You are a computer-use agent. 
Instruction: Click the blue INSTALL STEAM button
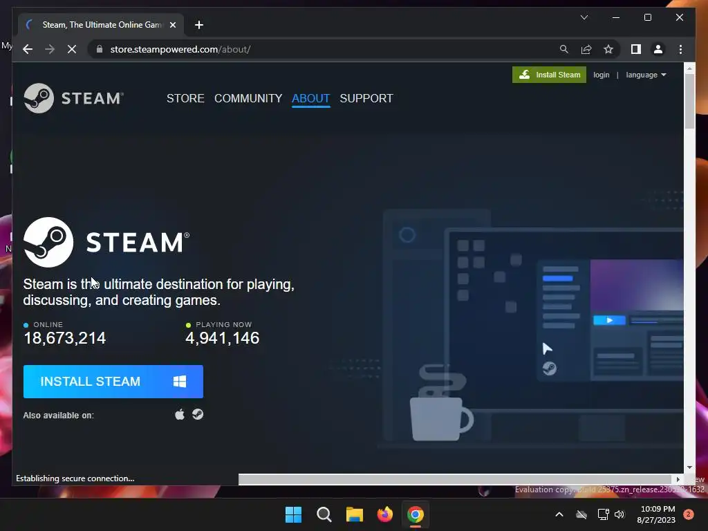click(113, 382)
